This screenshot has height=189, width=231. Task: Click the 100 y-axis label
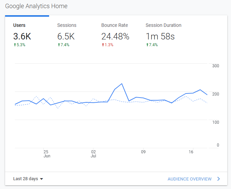[x=215, y=122]
